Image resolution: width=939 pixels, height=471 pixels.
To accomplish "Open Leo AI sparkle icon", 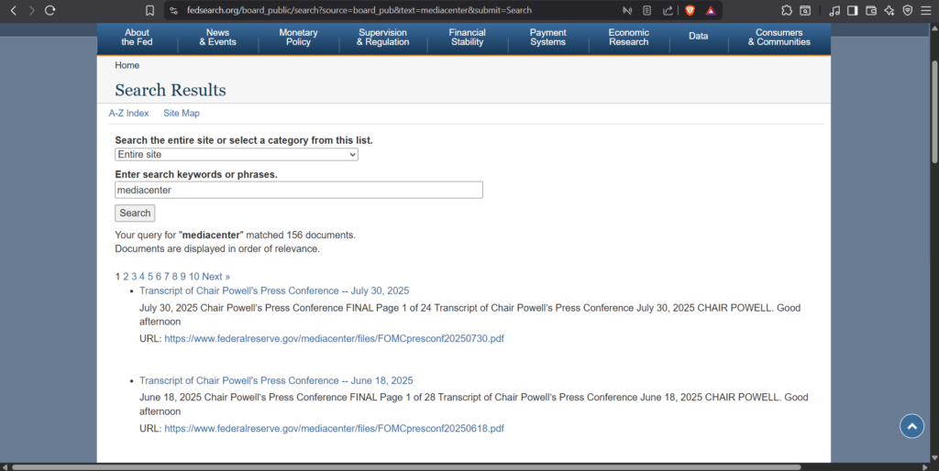I will [889, 10].
